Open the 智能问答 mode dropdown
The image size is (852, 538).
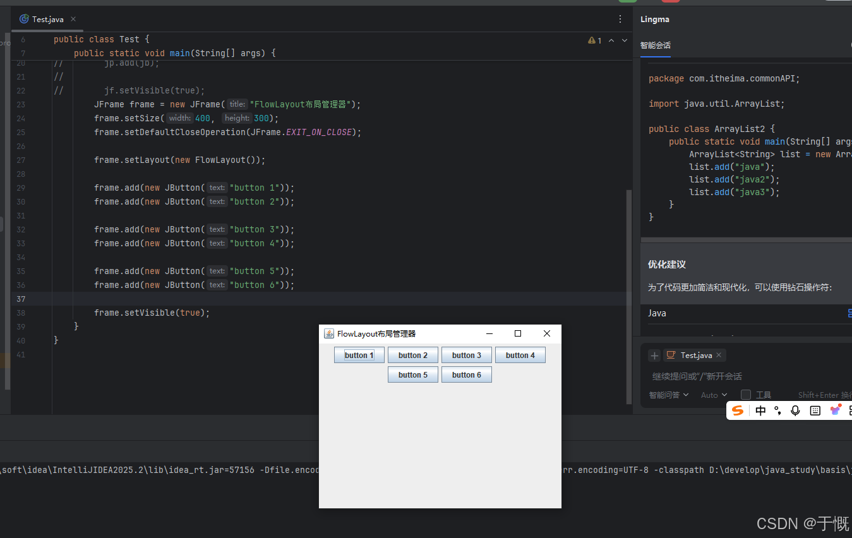pyautogui.click(x=668, y=394)
